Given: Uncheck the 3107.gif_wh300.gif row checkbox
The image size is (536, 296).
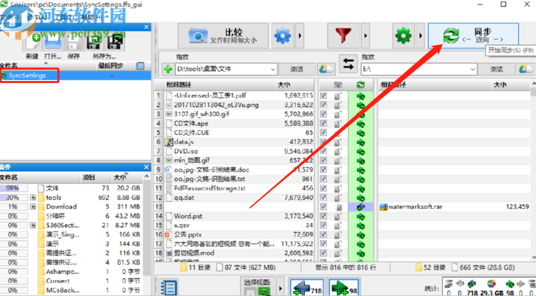Looking at the screenshot, I should [x=323, y=115].
